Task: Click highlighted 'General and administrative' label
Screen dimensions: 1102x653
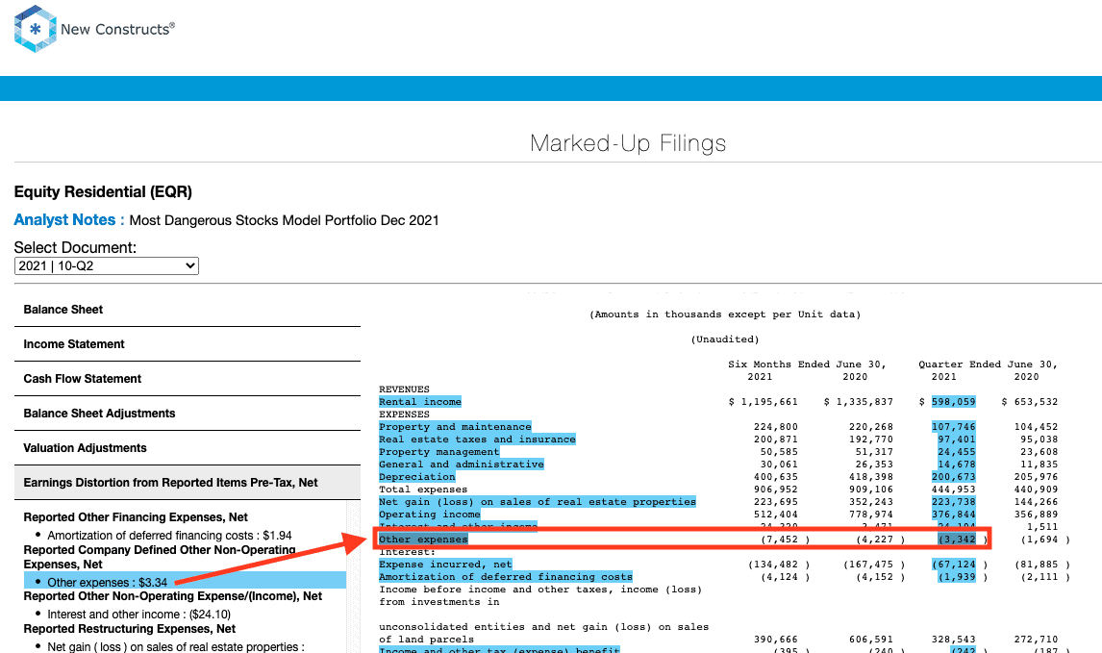Action: 461,465
